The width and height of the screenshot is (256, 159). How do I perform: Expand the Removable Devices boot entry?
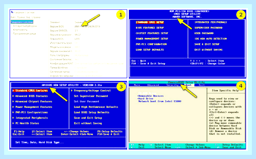pyautogui.click(x=150, y=96)
